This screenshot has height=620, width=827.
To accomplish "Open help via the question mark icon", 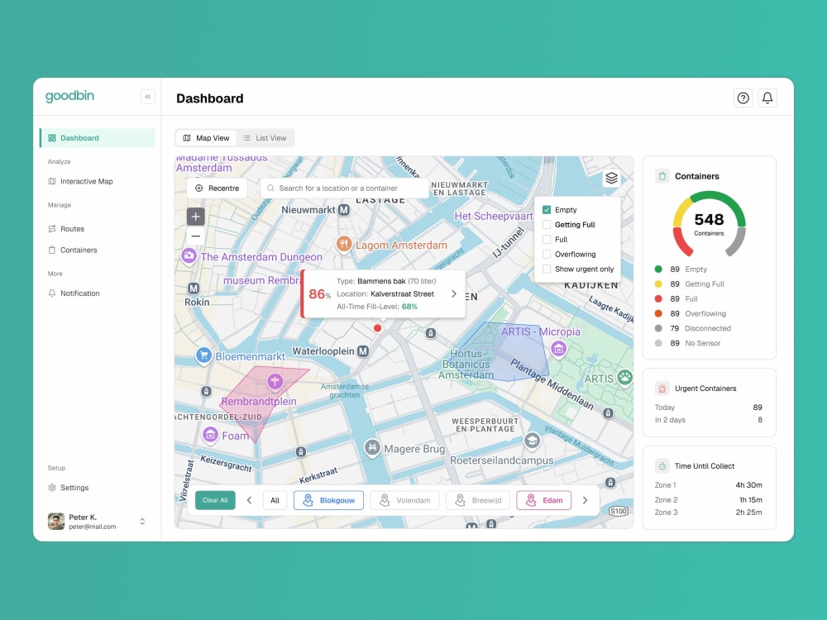I will tap(743, 98).
